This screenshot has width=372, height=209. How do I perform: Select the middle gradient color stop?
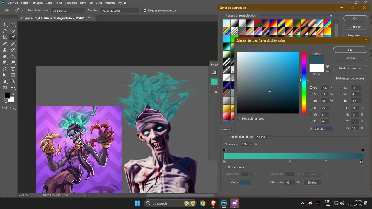point(290,162)
